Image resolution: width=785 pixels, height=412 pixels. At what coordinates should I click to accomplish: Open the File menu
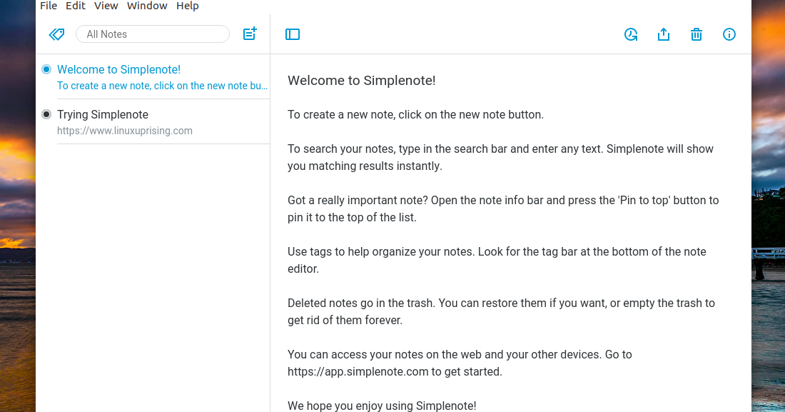tap(49, 6)
